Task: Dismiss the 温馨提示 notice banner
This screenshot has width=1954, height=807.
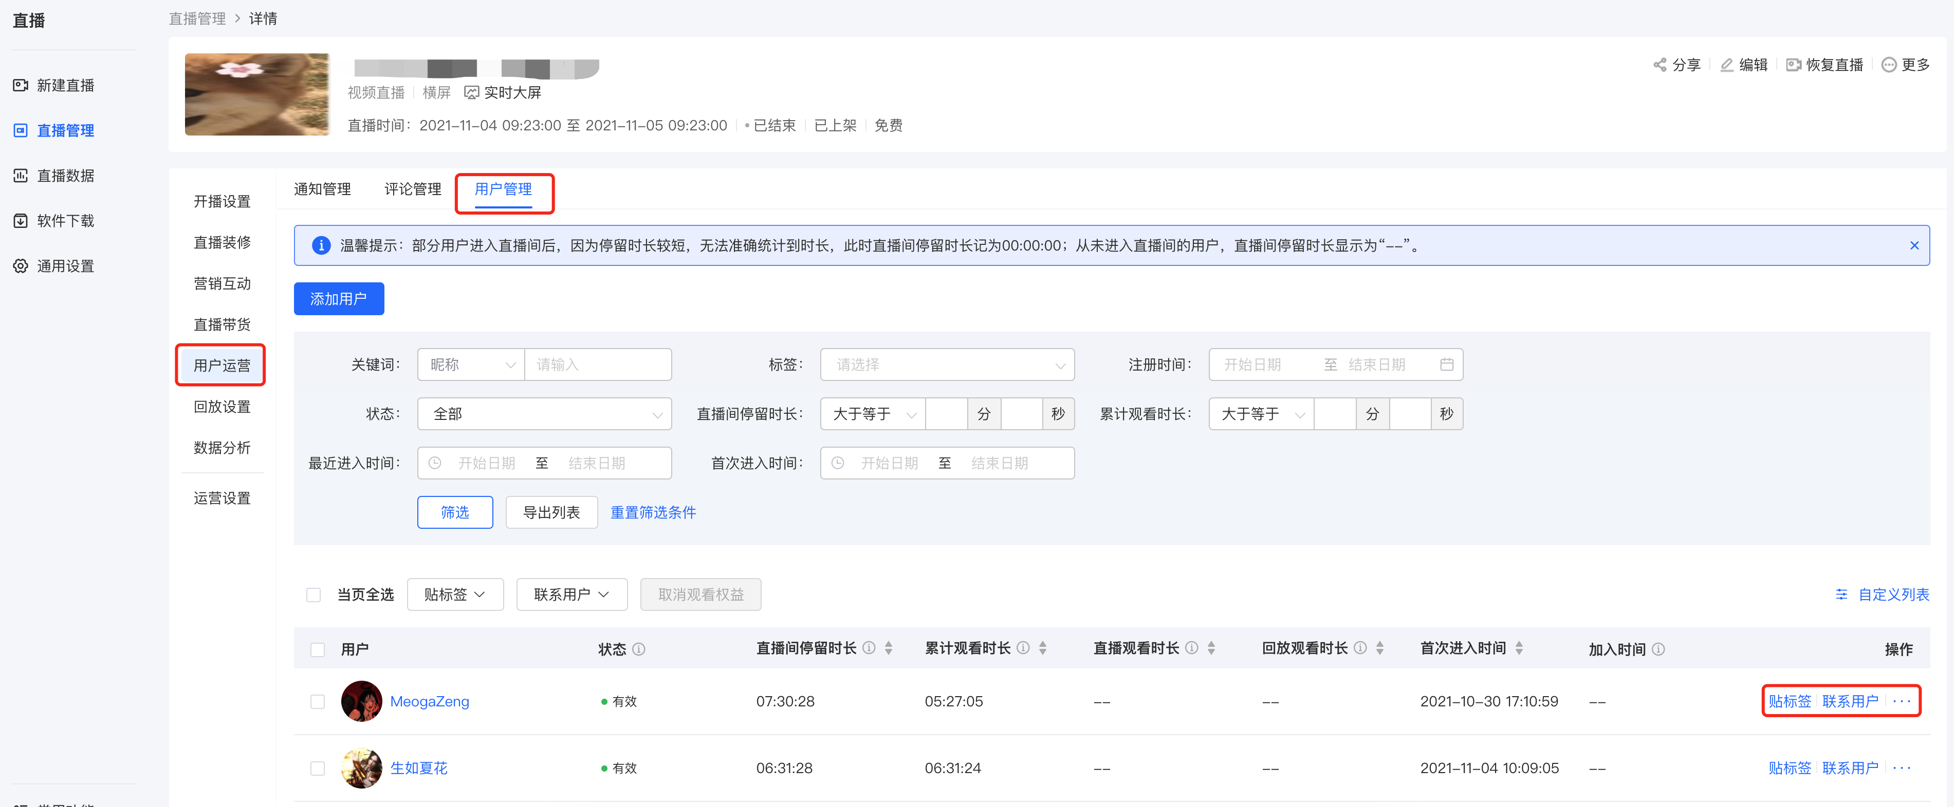Action: click(1914, 245)
